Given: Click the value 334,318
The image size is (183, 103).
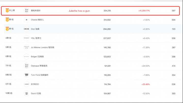Looking at the screenshot, I should pos(107,11).
